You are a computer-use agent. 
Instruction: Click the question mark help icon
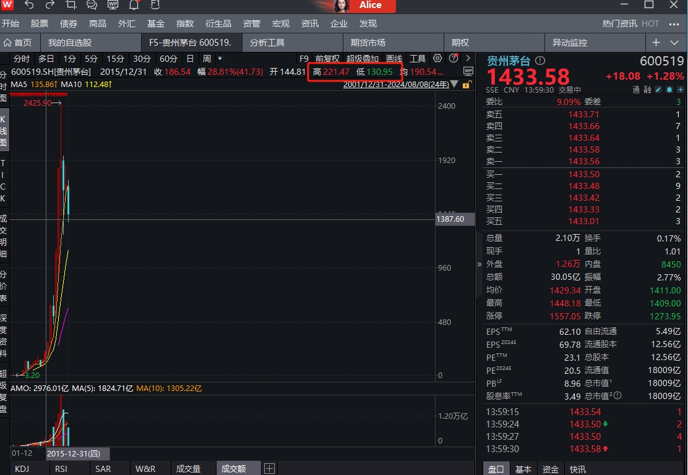[454, 58]
